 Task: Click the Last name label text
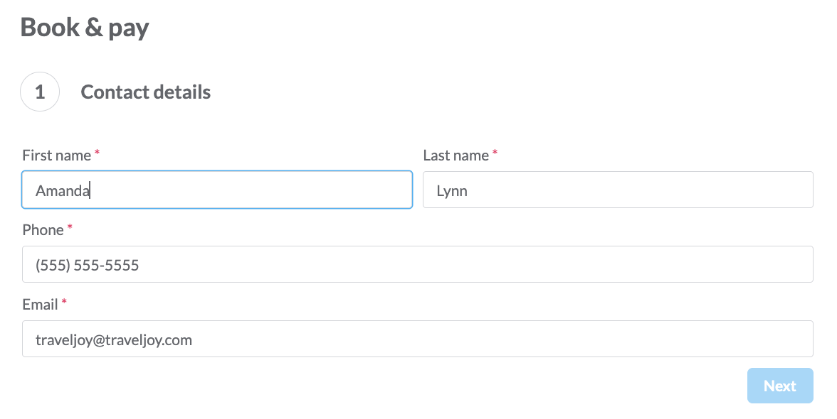click(x=456, y=156)
